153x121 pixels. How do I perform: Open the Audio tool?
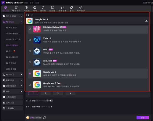(x=43, y=9)
